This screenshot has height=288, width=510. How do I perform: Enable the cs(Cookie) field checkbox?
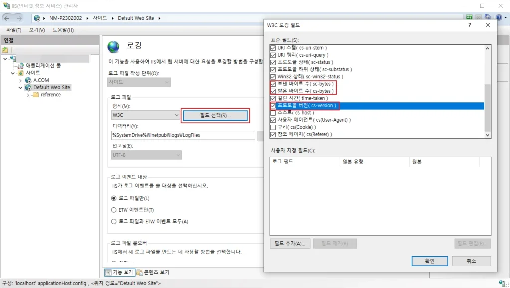point(273,127)
